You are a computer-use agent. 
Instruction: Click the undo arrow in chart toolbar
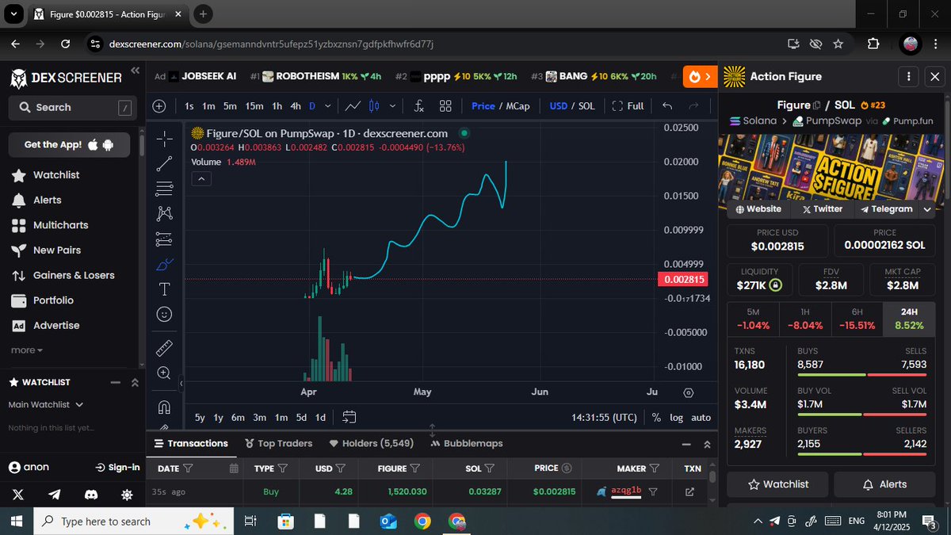click(667, 105)
